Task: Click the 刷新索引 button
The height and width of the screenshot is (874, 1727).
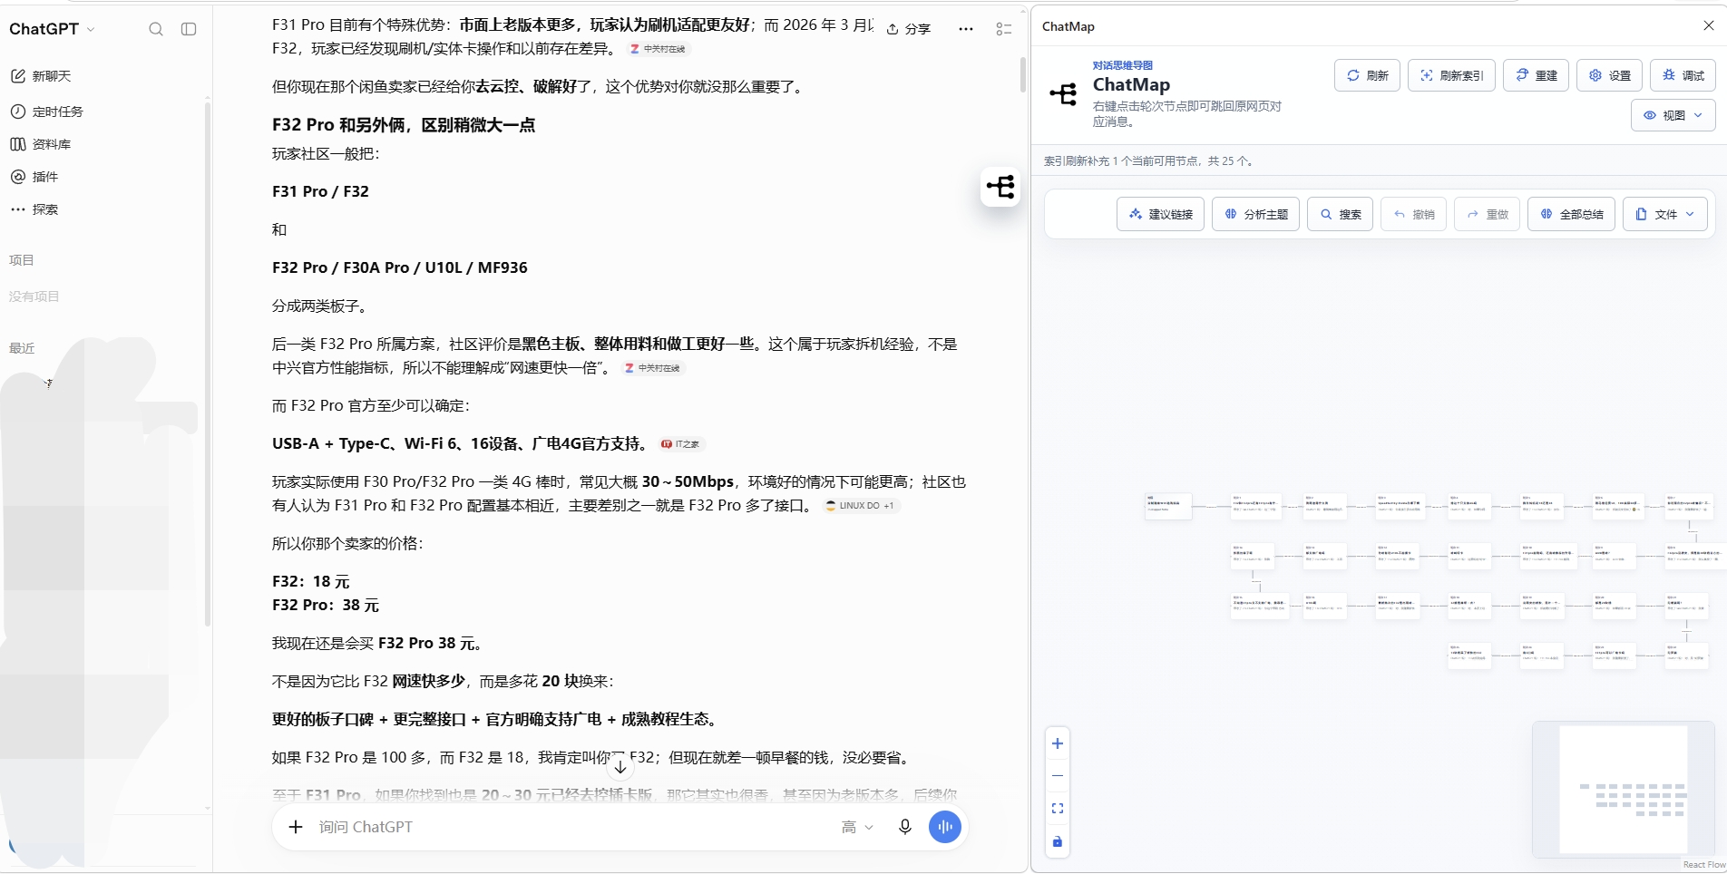Action: tap(1452, 75)
